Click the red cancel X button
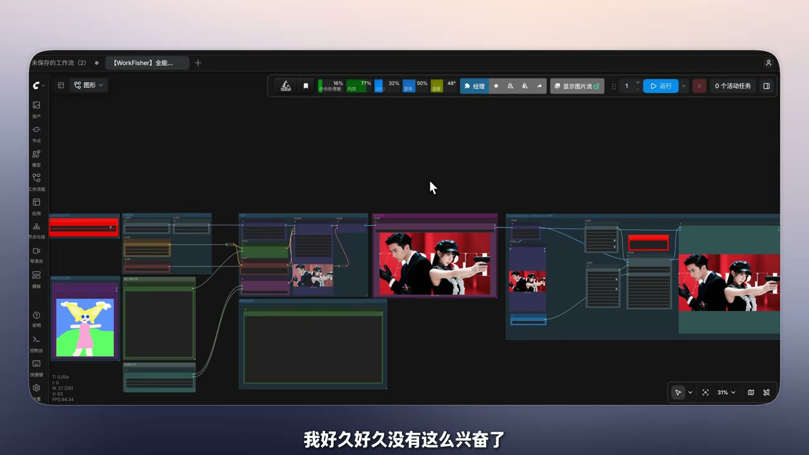The height and width of the screenshot is (455, 809). (699, 86)
